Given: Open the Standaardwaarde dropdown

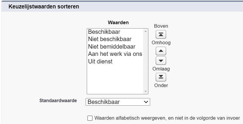Looking at the screenshot, I should coord(118,102).
